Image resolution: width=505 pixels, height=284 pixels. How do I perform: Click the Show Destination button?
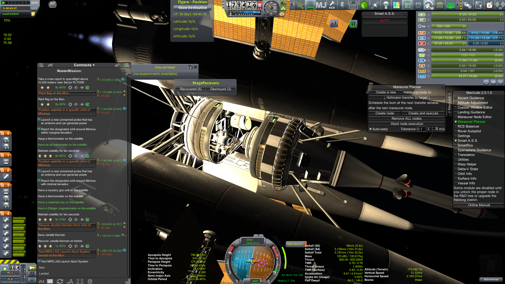click(193, 8)
